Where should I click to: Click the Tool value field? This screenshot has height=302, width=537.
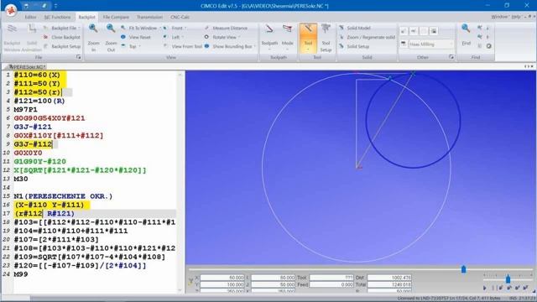coord(331,278)
